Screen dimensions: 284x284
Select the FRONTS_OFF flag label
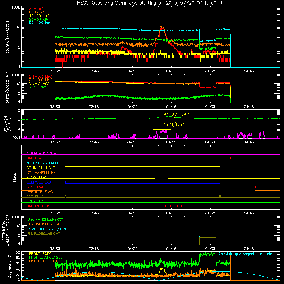click(x=38, y=201)
